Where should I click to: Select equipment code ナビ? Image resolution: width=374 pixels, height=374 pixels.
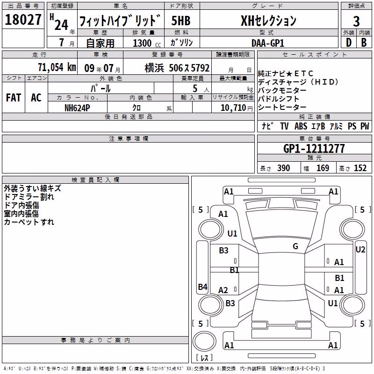267,126
